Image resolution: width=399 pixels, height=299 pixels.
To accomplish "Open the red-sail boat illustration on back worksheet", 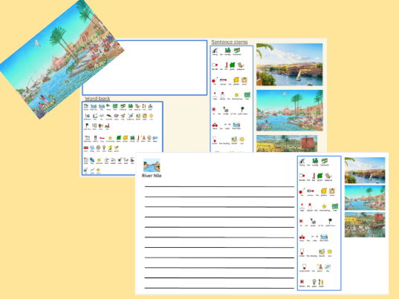I will tap(287, 143).
